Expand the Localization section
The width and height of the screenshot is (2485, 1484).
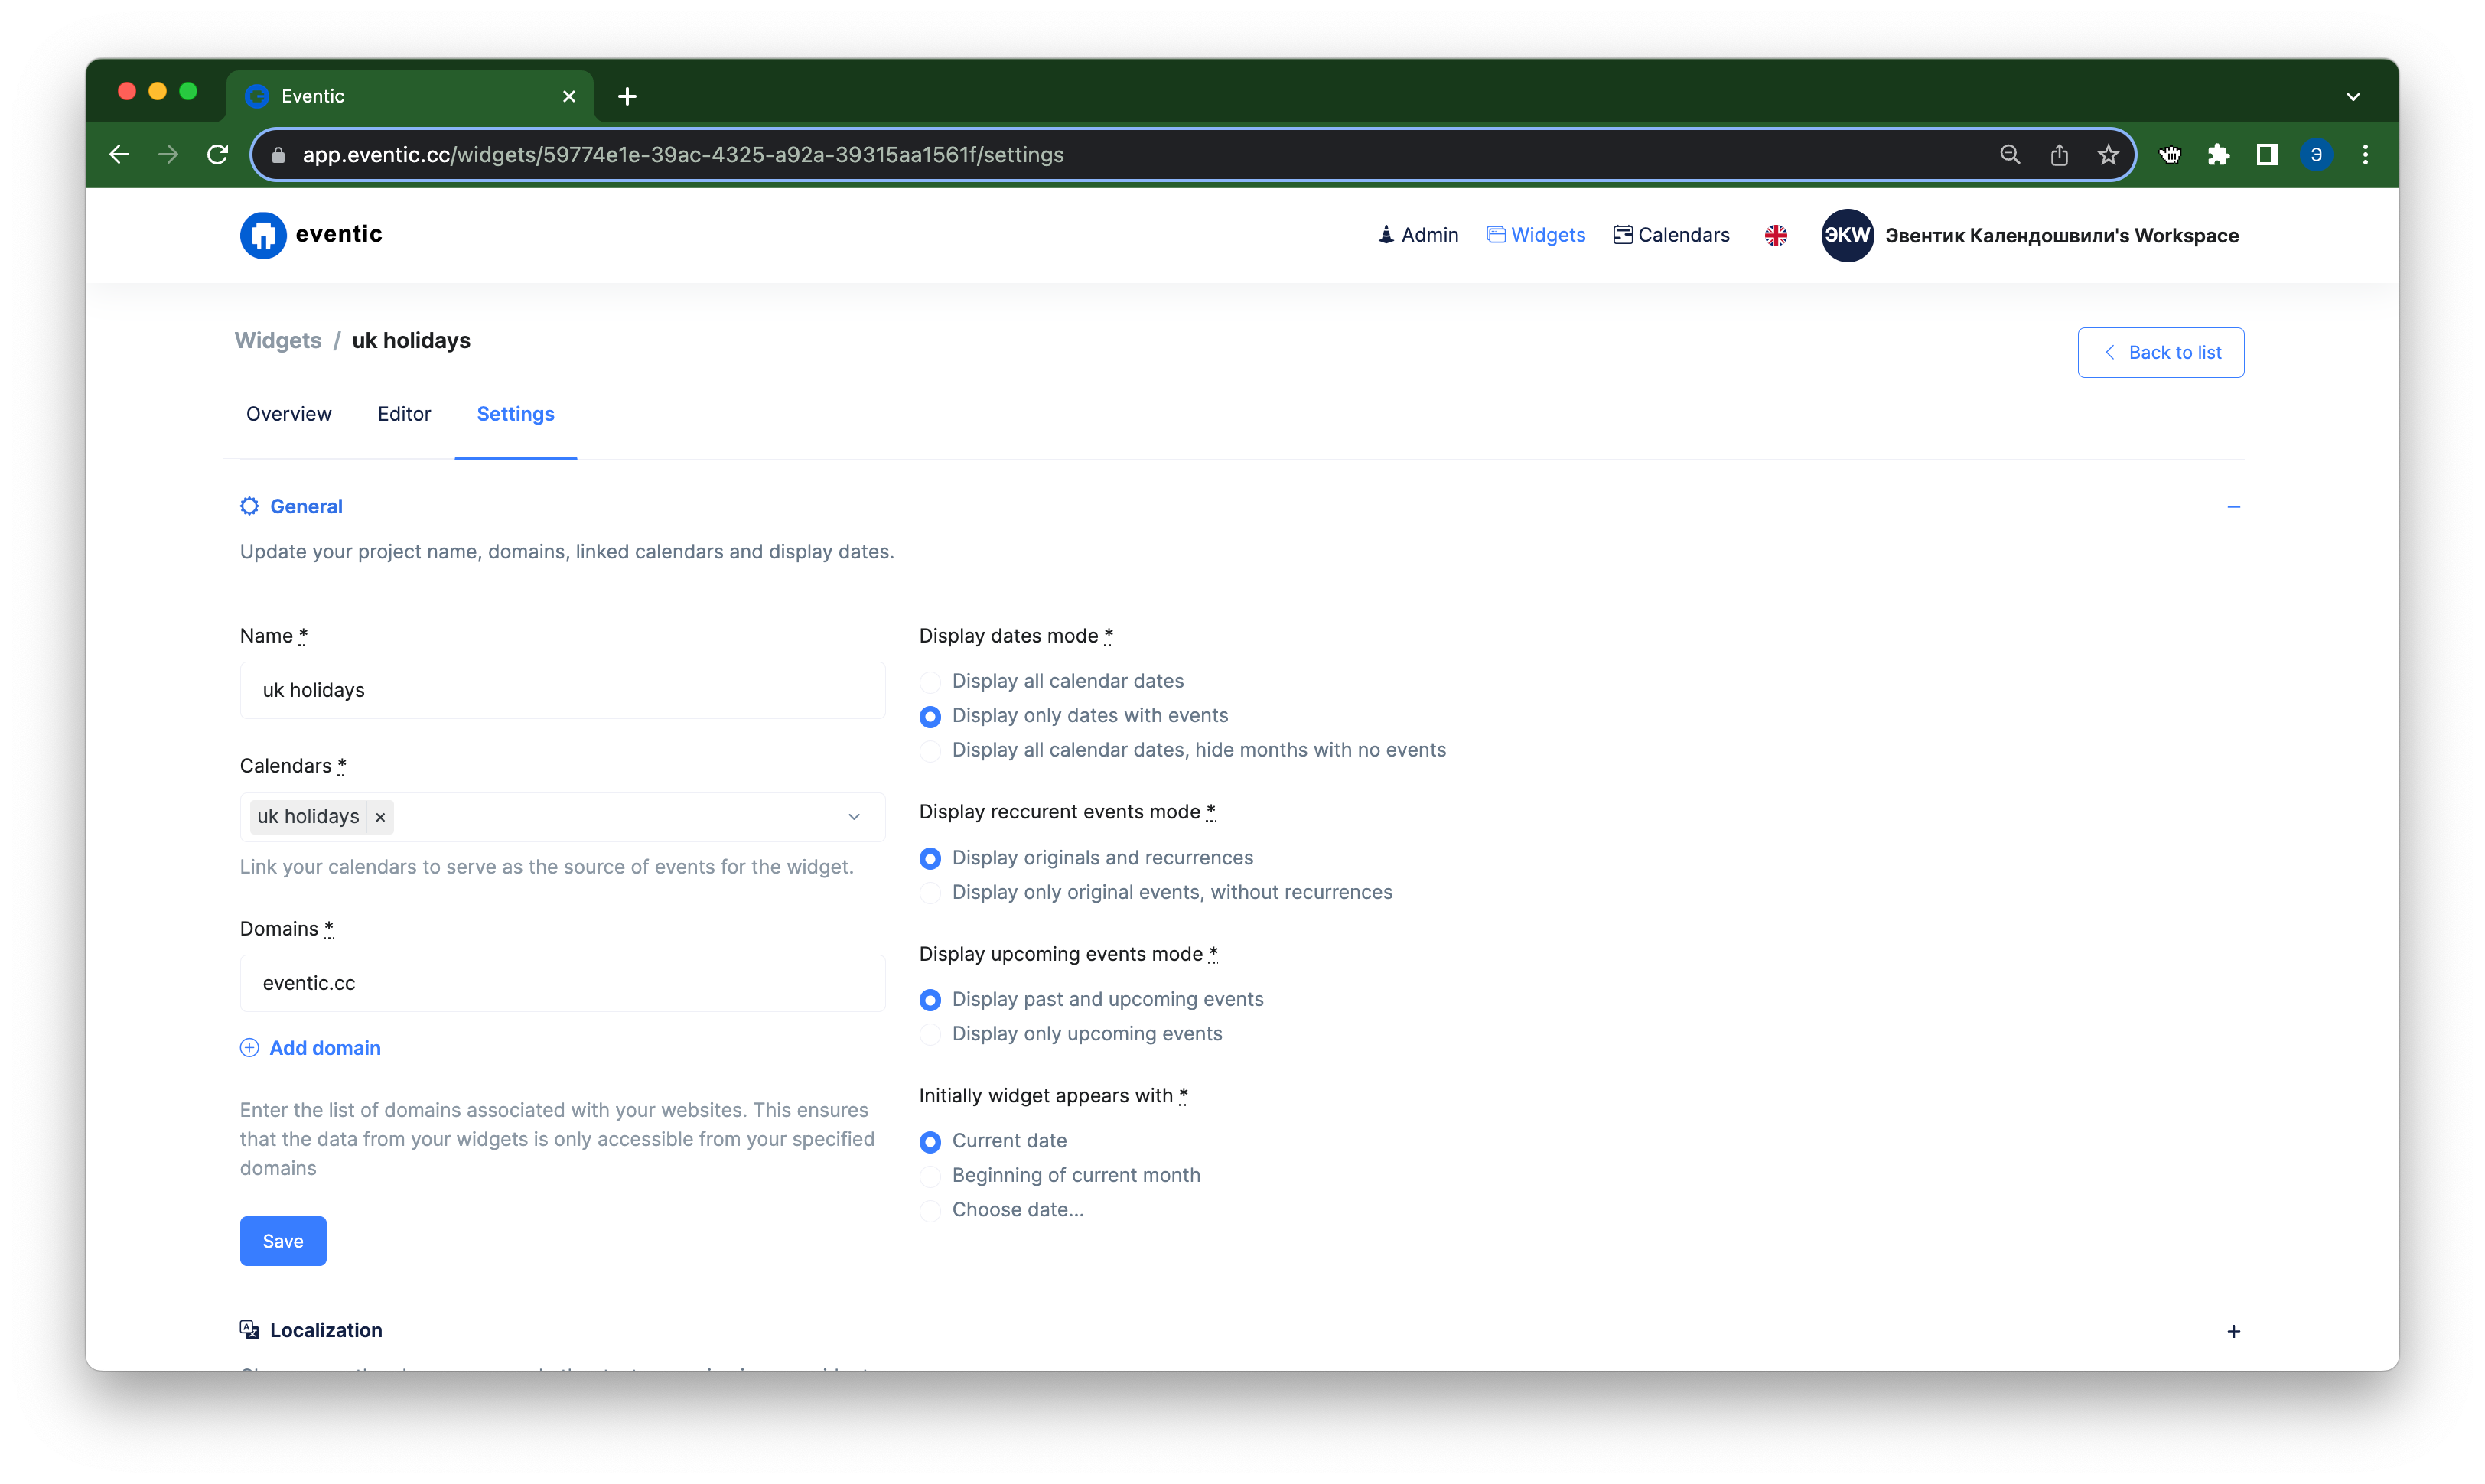coord(2233,1331)
